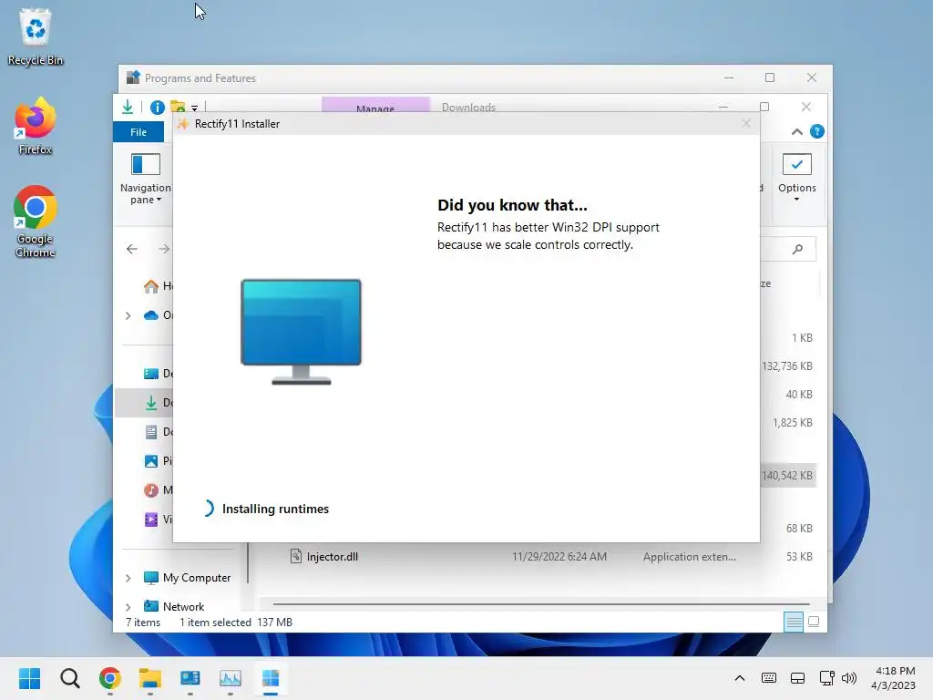Select Network in the navigation tree
This screenshot has width=933, height=700.
click(174, 606)
